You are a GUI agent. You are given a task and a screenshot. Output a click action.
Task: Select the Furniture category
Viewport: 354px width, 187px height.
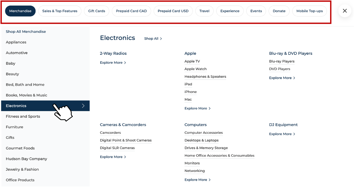[x=14, y=127]
